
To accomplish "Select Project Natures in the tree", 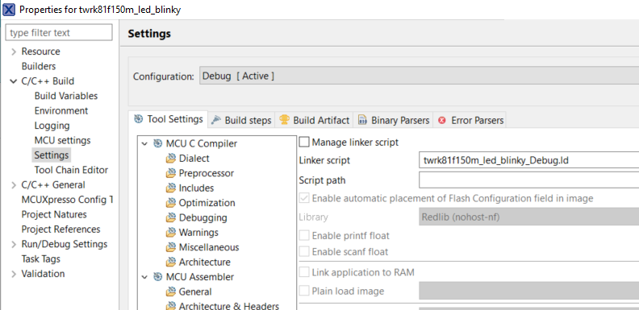I will click(x=54, y=214).
